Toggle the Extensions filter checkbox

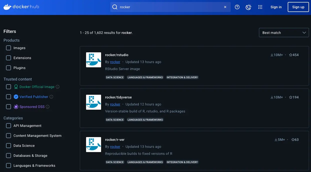pyautogui.click(x=9, y=58)
